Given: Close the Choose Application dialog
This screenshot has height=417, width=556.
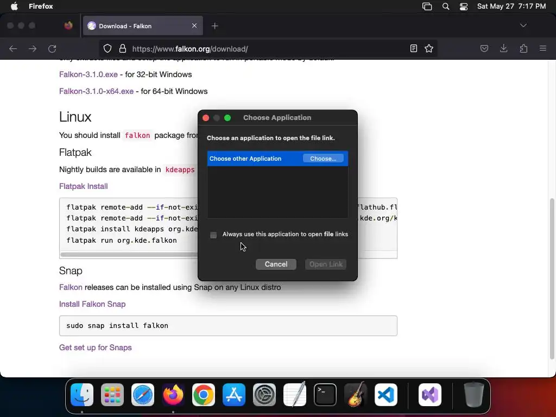Looking at the screenshot, I should pos(206,118).
